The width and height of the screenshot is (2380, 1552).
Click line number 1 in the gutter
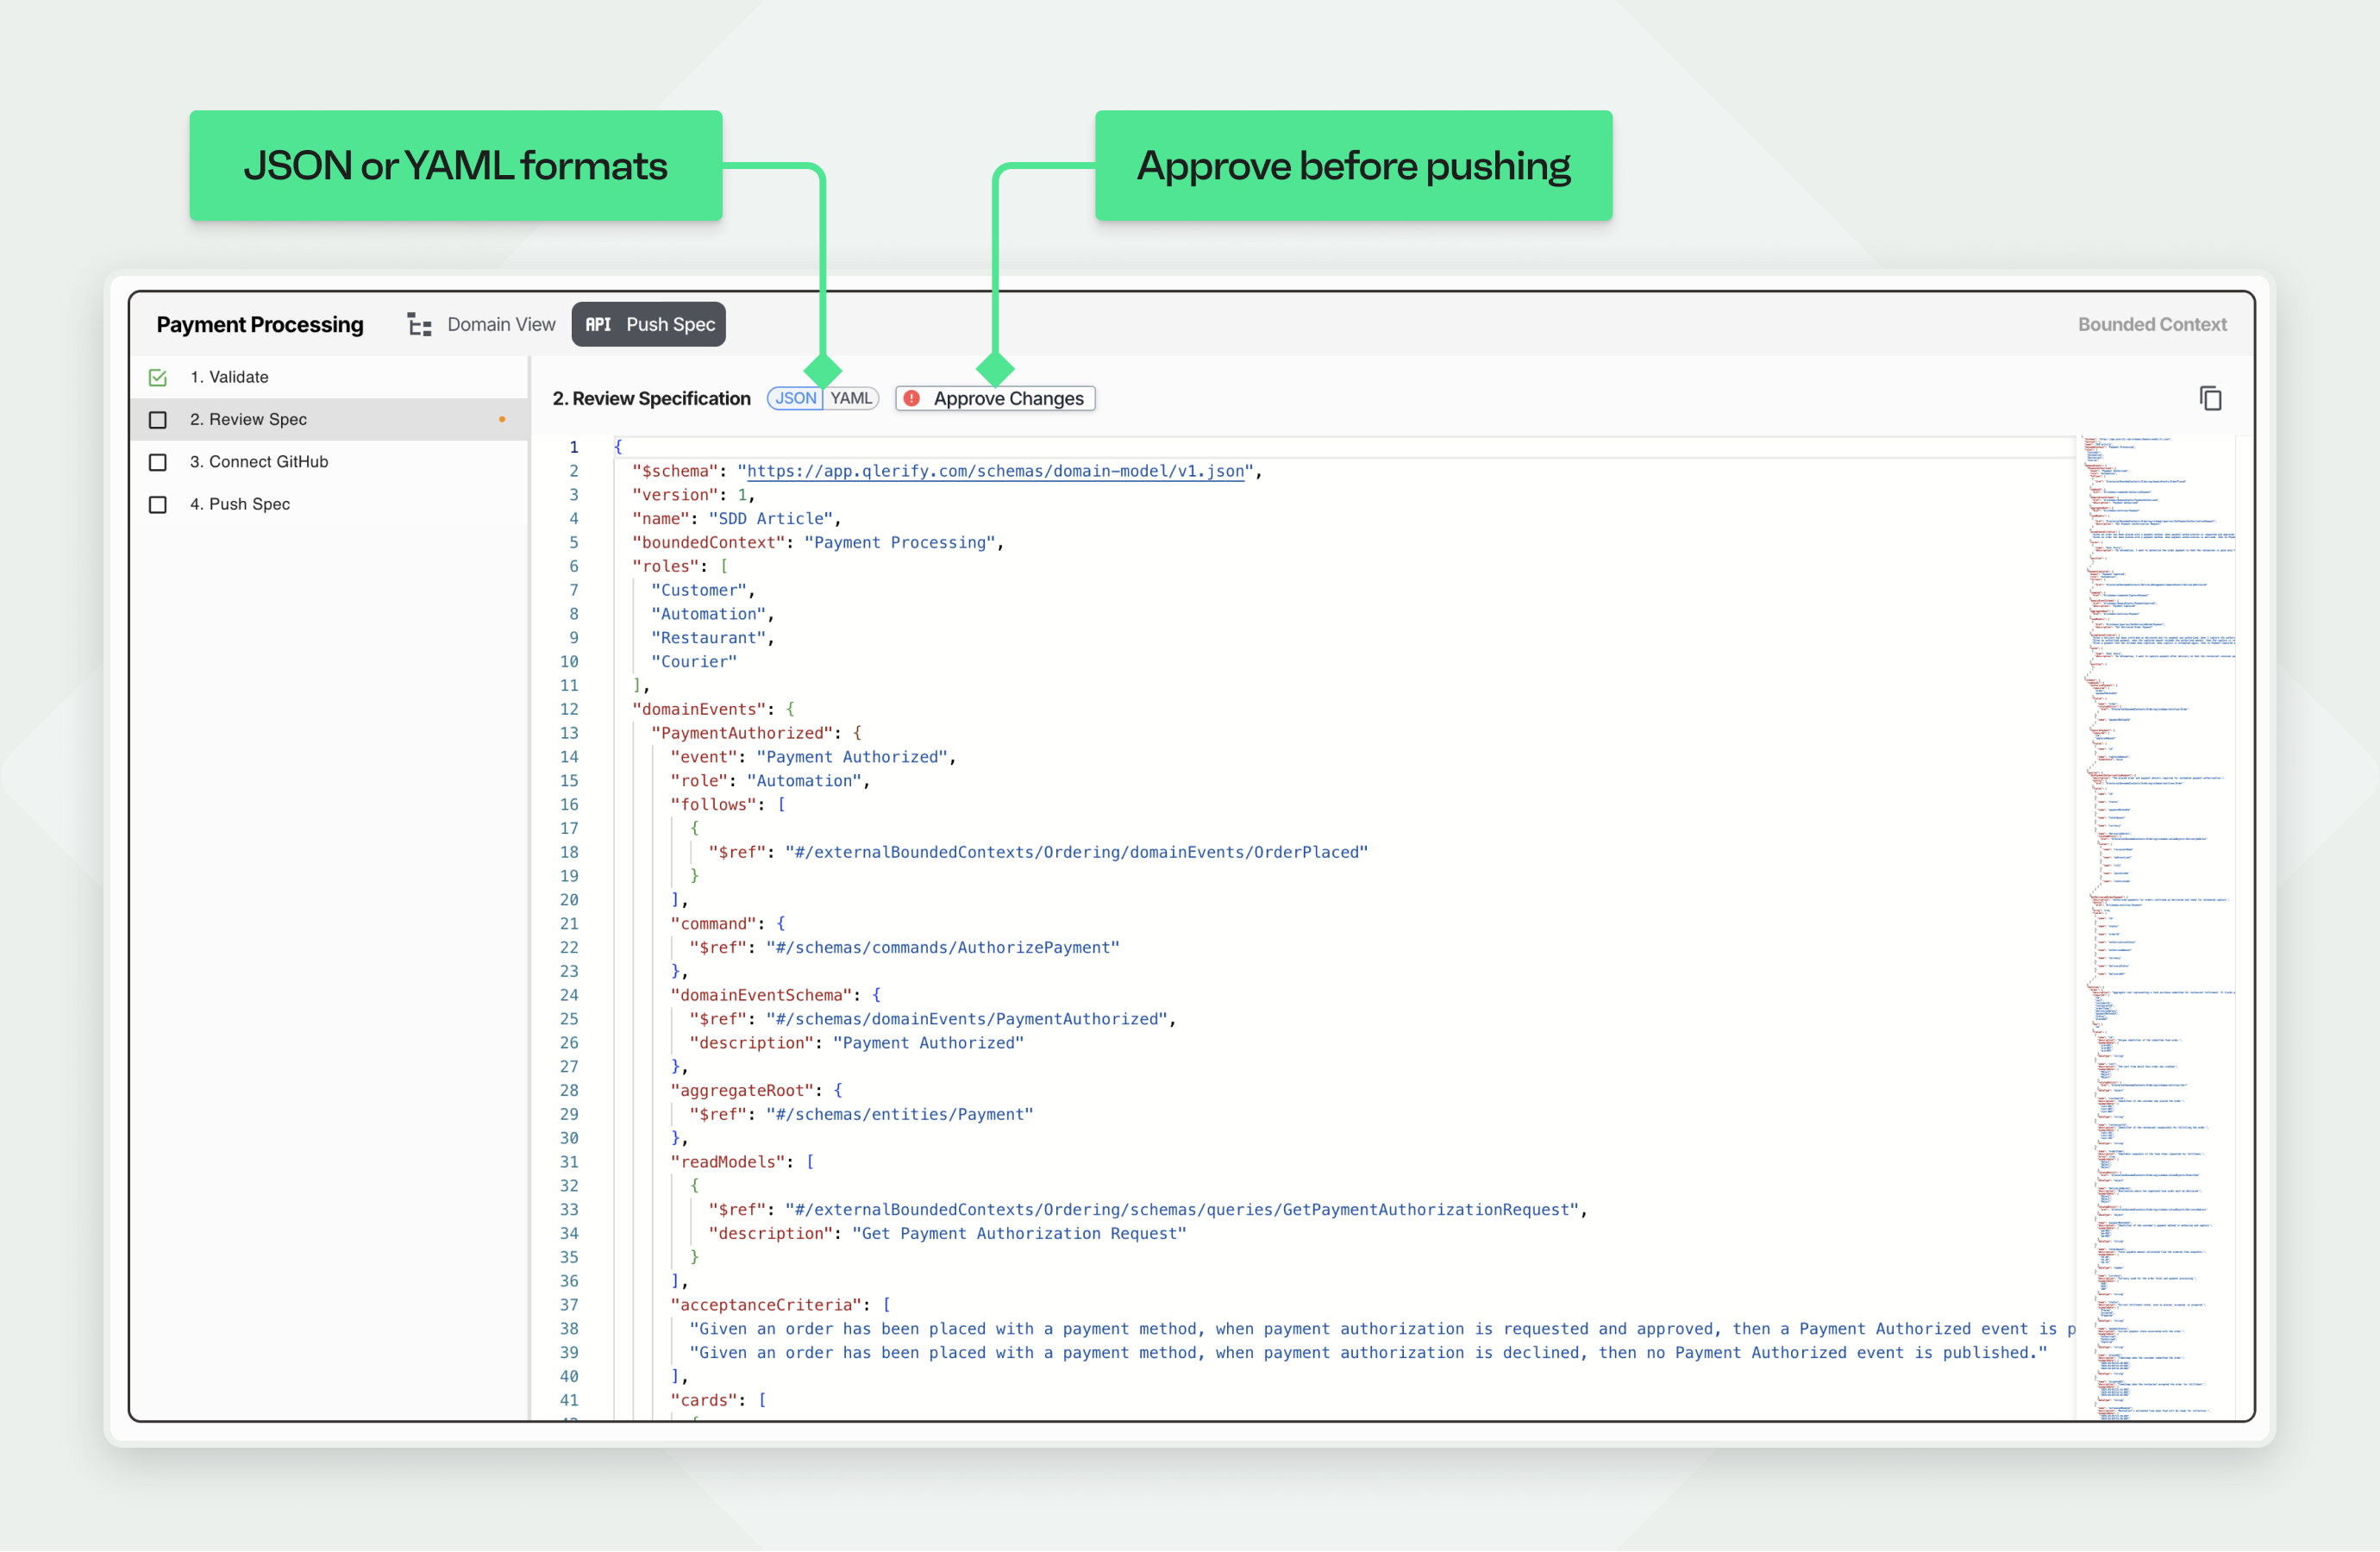[574, 447]
